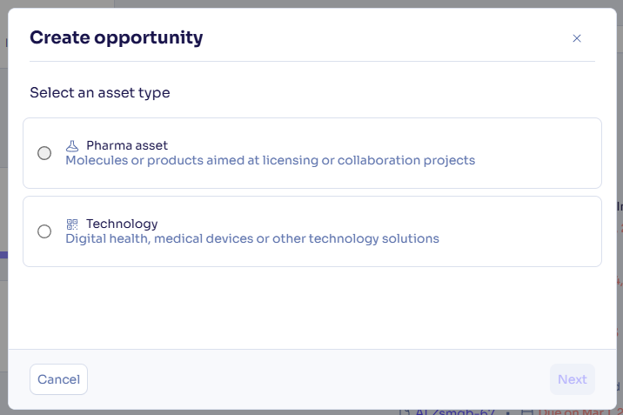Select the Pharma asset radio button
The image size is (623, 415).
click(44, 153)
